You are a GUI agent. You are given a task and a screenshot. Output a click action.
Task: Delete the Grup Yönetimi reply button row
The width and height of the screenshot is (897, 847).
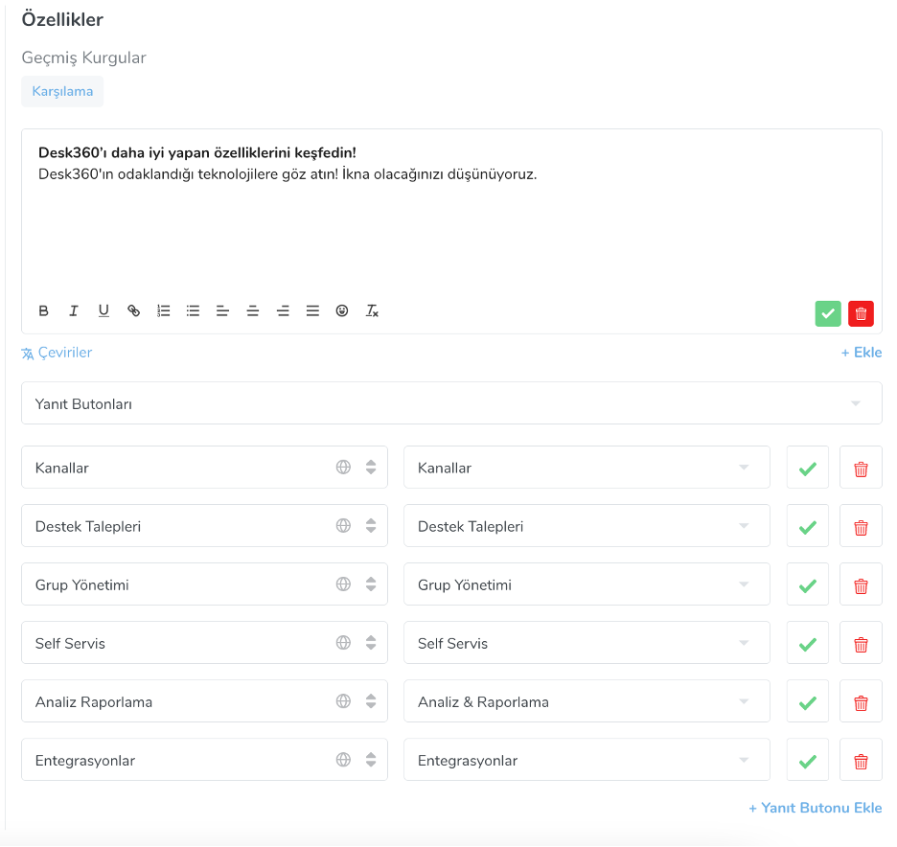861,584
